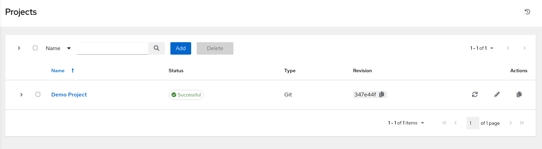Expand the Demo Project row details
Screen dimensions: 542x149
click(x=21, y=94)
